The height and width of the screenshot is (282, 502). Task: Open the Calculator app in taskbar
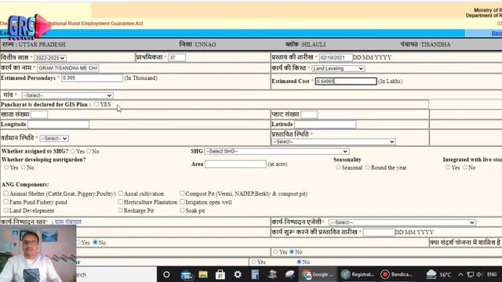click(x=255, y=274)
